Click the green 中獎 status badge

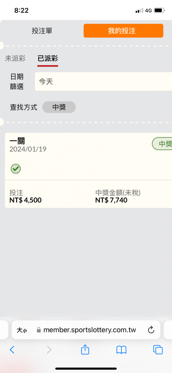tap(162, 144)
